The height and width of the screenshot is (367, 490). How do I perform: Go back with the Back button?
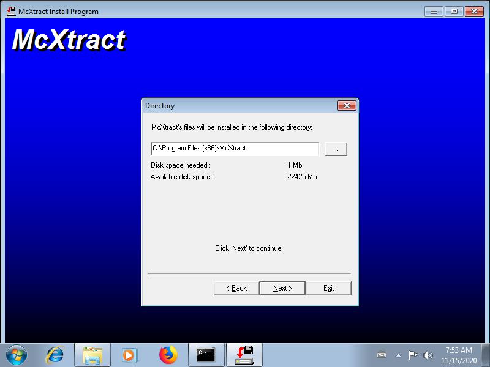[x=236, y=288]
